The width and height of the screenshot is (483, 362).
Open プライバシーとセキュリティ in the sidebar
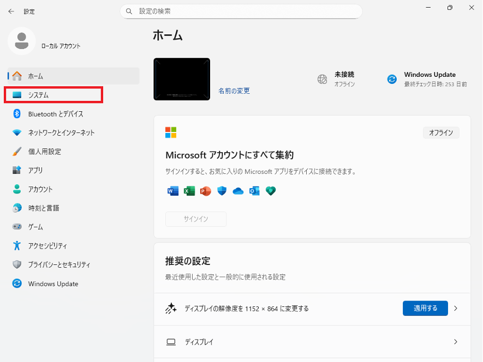pos(74,264)
